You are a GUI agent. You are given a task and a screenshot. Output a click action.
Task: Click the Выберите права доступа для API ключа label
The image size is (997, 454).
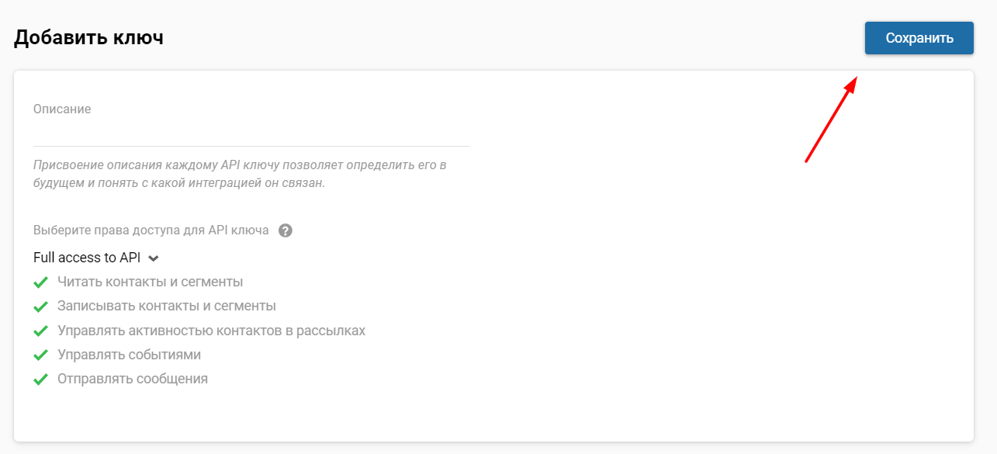151,230
